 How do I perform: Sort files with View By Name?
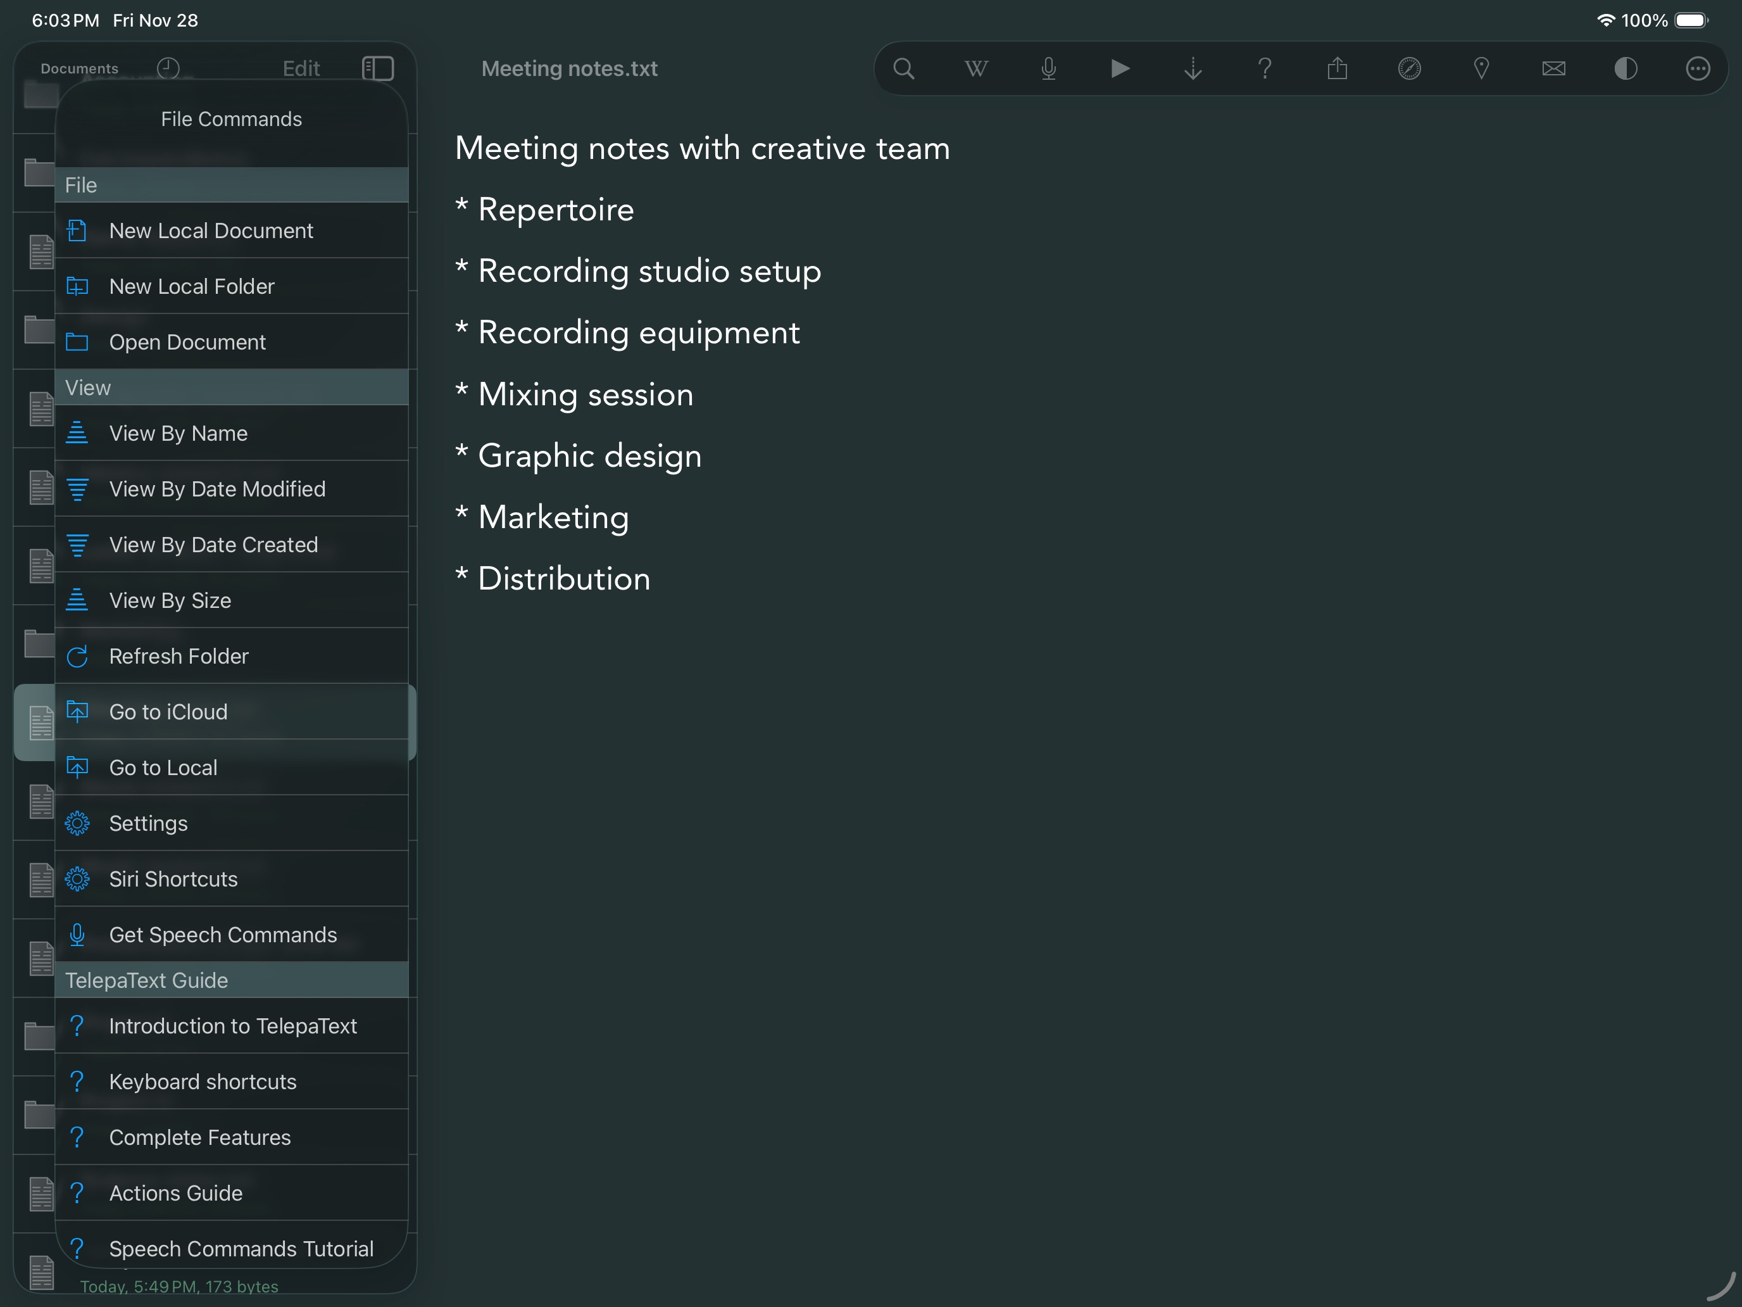point(232,433)
